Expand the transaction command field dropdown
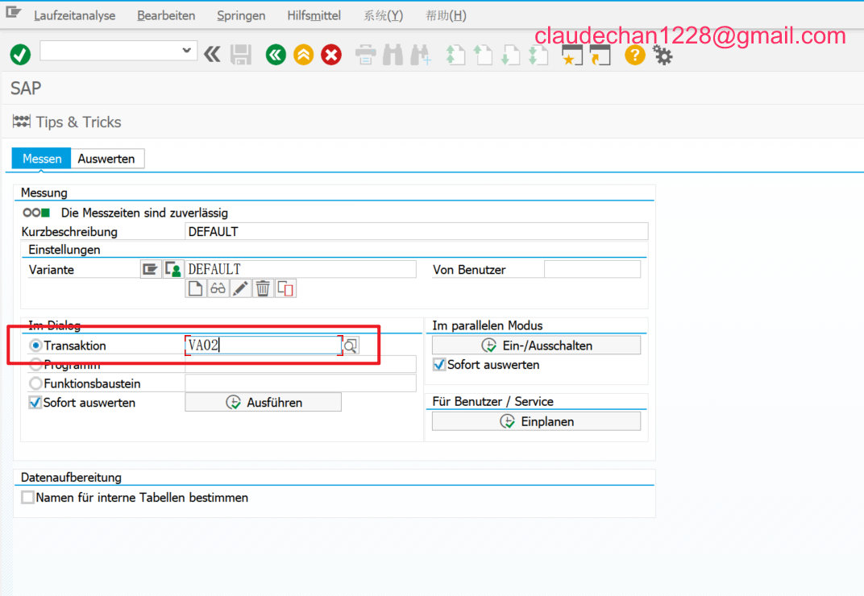This screenshot has width=864, height=596. pos(187,51)
